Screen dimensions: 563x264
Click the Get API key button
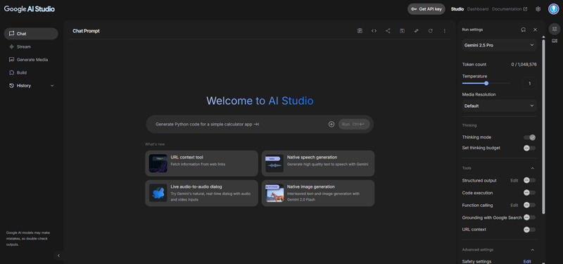pos(426,9)
